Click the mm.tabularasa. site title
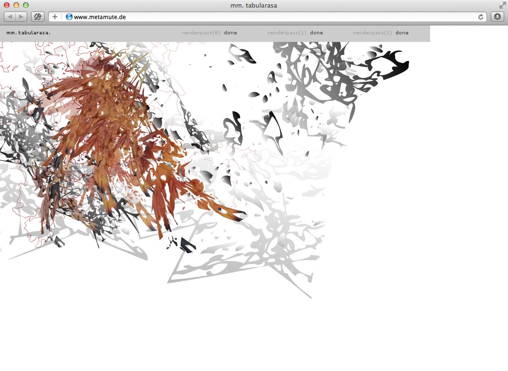Screen dimensions: 508x371 [x=28, y=33]
